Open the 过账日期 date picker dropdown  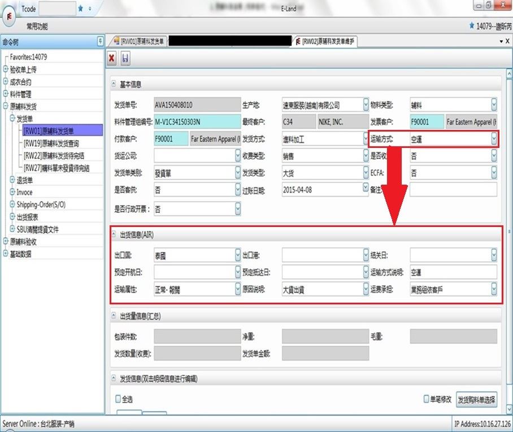pos(365,189)
